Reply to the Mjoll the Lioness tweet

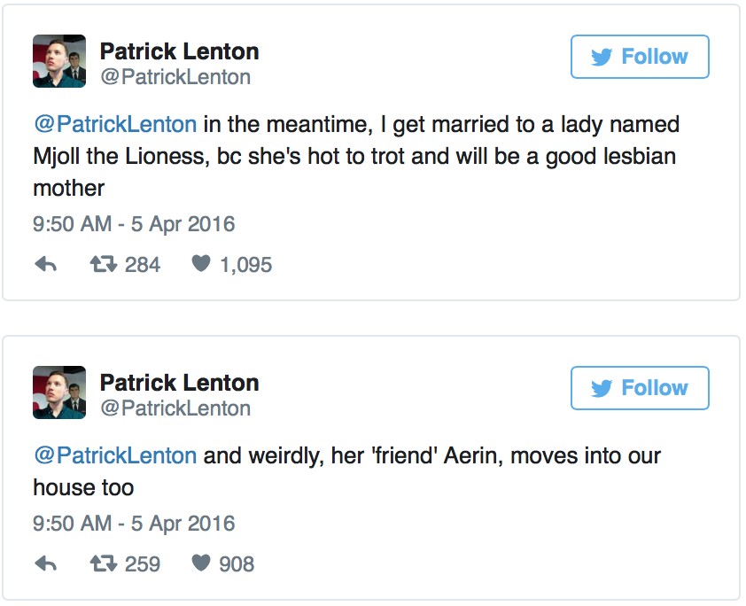click(45, 265)
